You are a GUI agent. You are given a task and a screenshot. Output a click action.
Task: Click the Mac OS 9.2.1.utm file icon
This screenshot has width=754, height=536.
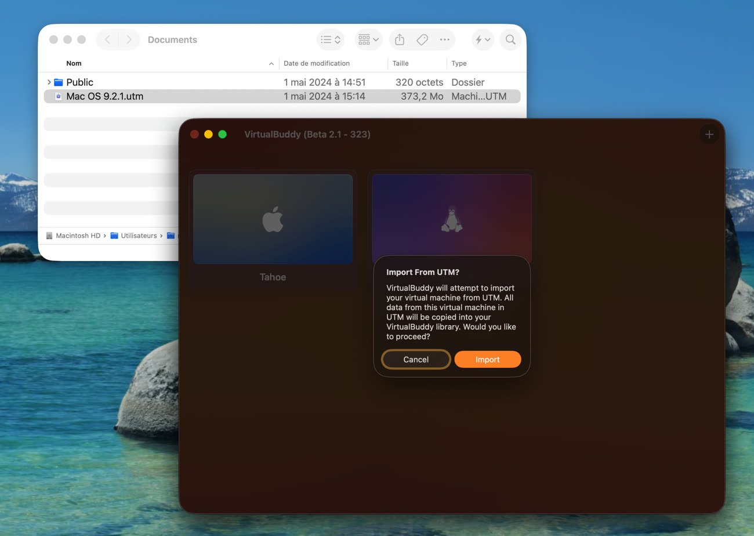[58, 96]
